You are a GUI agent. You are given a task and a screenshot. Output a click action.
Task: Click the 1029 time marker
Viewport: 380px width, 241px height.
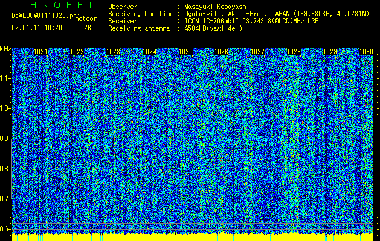click(x=330, y=52)
